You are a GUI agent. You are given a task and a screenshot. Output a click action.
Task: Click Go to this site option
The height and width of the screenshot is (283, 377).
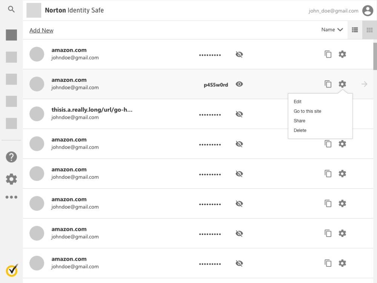click(x=307, y=111)
